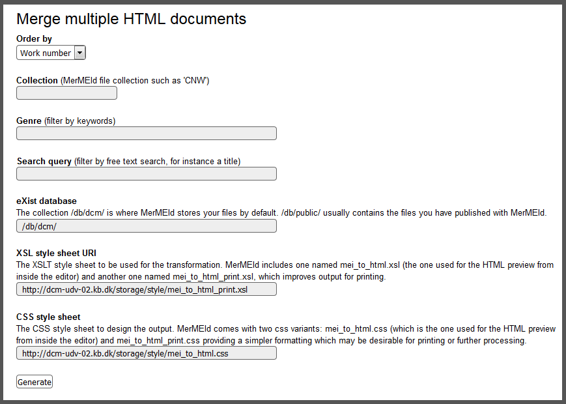
Task: Click the paragraph describing the CSS variants
Action: coord(285,334)
